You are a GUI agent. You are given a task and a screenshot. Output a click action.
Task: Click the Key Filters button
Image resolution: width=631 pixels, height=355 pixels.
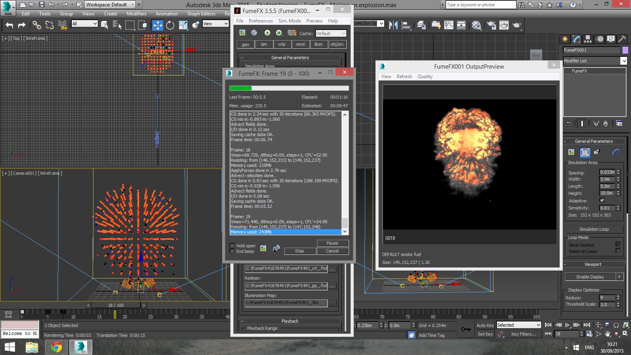click(x=524, y=334)
